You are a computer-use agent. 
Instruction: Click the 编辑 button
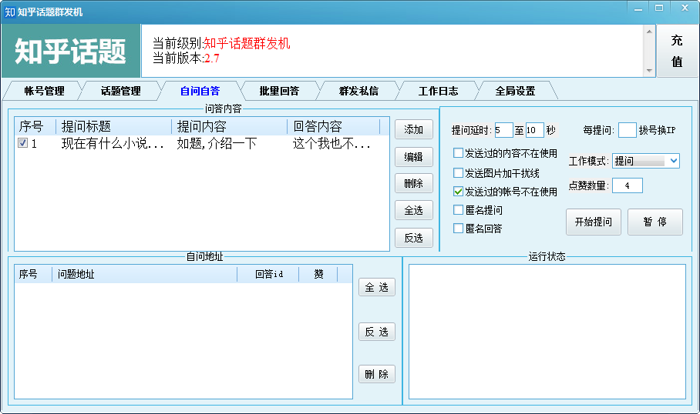click(414, 157)
